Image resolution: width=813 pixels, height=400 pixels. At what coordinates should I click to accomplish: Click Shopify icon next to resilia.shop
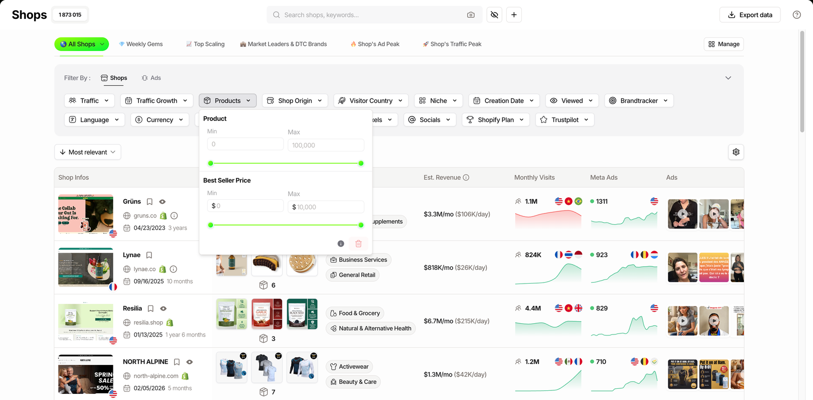170,322
